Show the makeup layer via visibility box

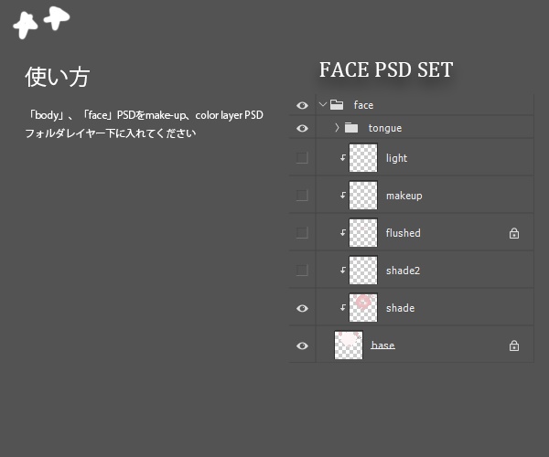click(302, 196)
